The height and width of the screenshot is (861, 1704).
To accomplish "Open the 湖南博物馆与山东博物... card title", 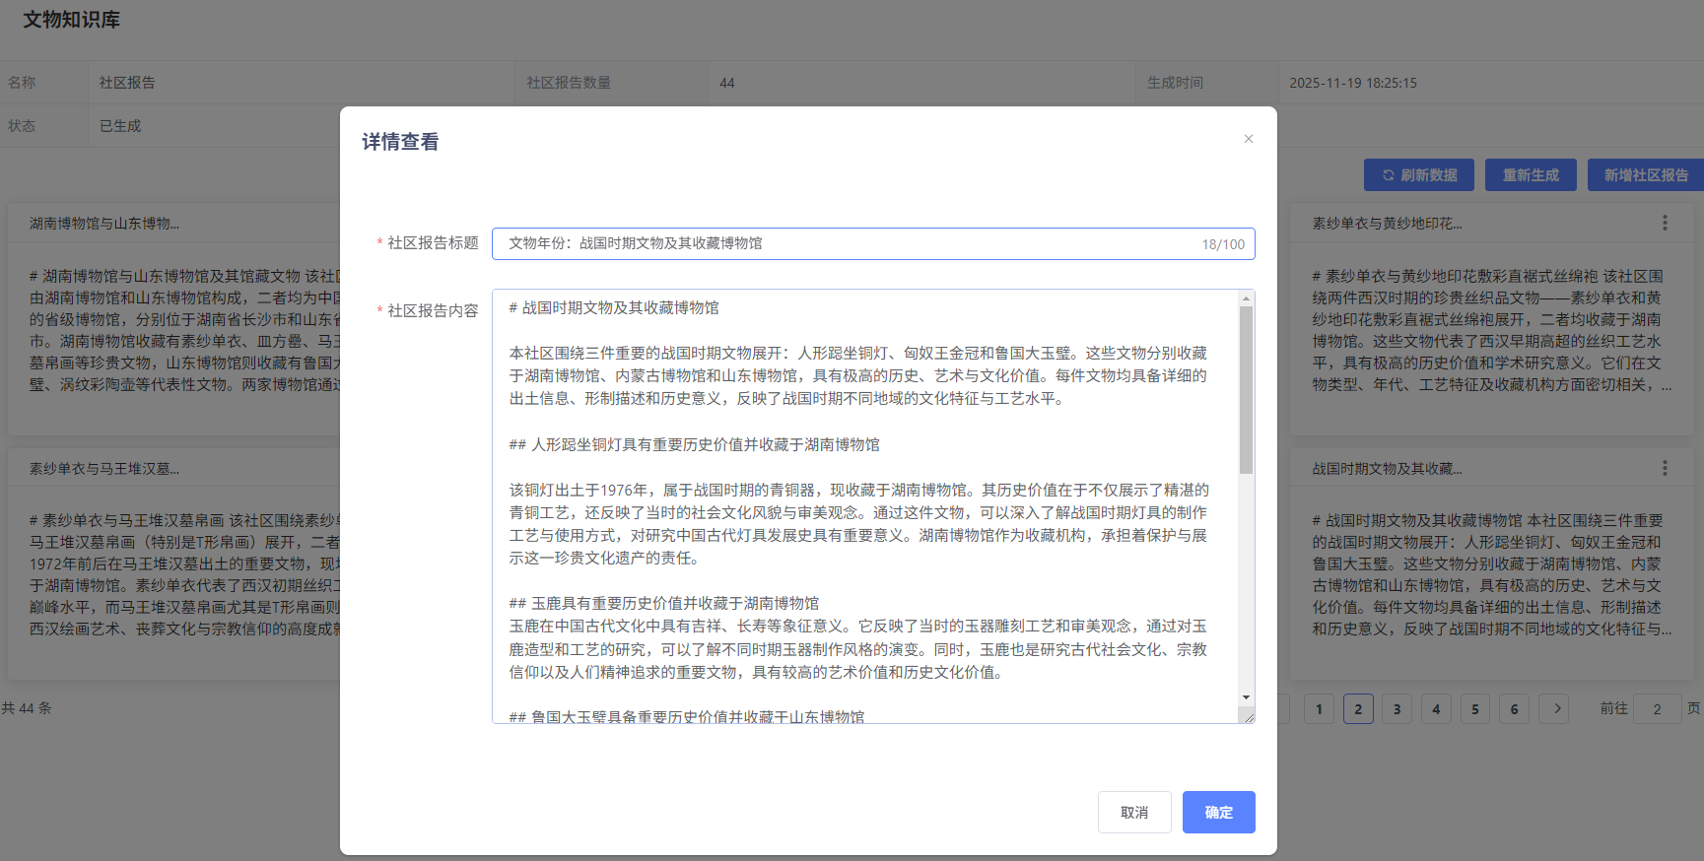I will coord(104,224).
